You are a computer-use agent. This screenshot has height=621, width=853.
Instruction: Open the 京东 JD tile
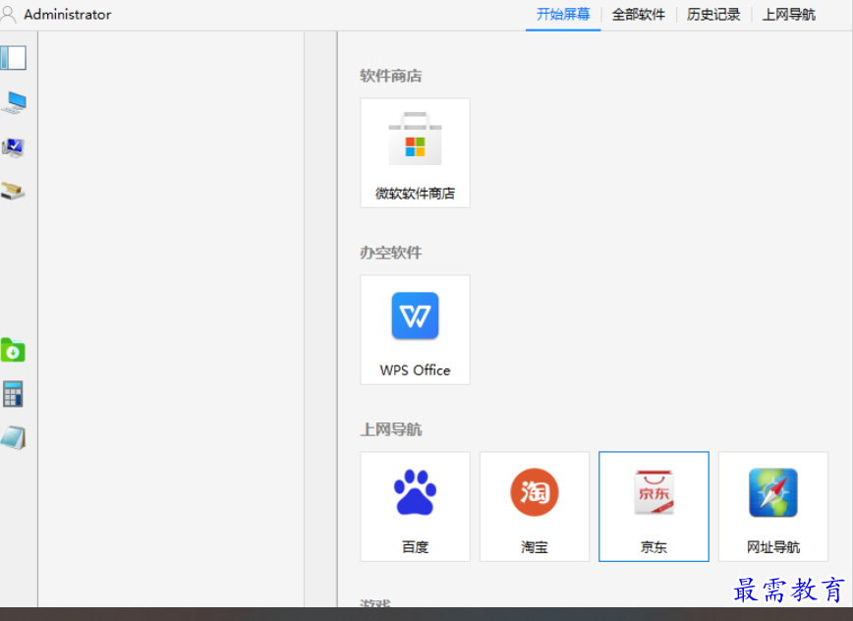(x=654, y=506)
